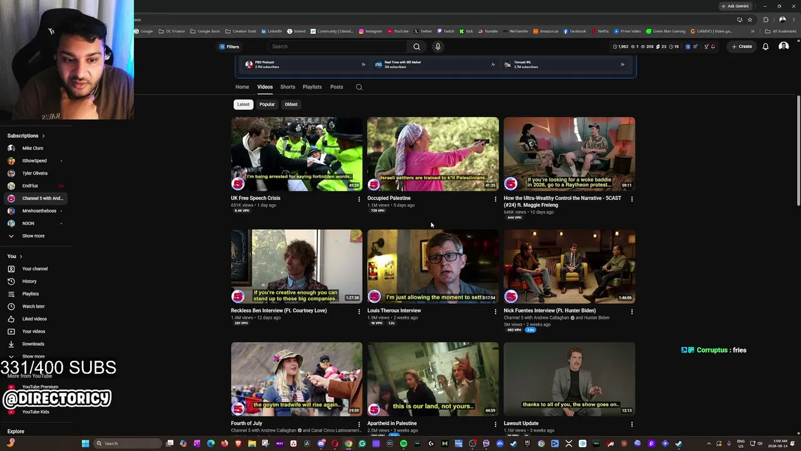801x451 pixels.
Task: Click the History clock icon in sidebar
Action: [x=11, y=281]
